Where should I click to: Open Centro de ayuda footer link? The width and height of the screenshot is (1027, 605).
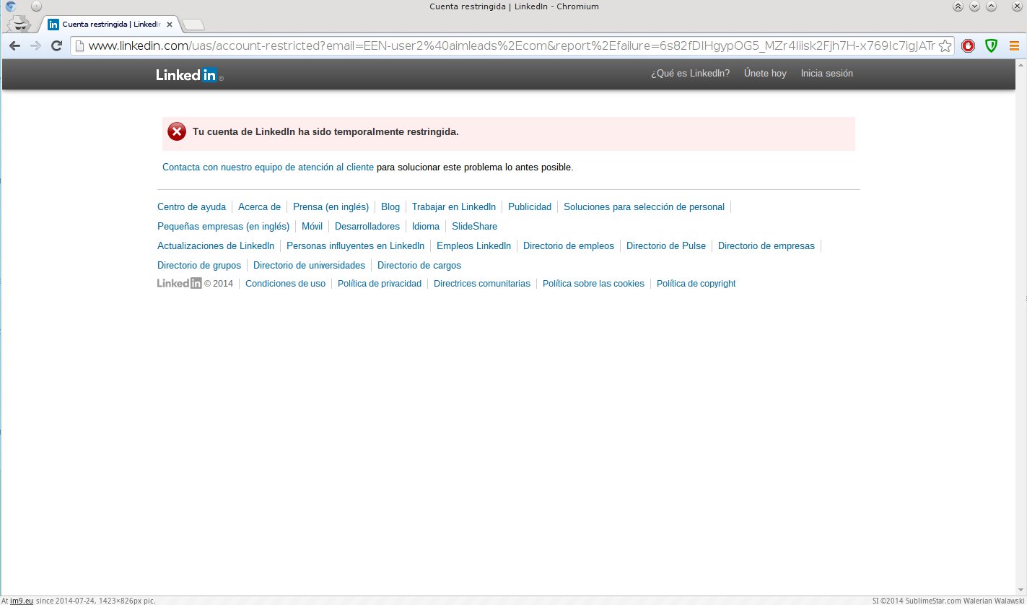191,207
